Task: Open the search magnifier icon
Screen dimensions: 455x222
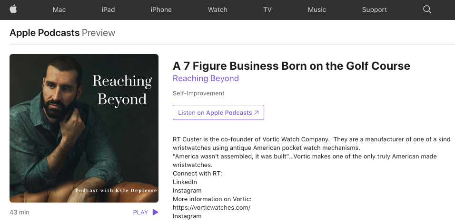Action: coord(427,9)
